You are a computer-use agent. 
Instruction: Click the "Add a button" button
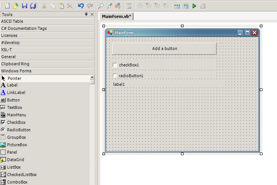point(165,48)
